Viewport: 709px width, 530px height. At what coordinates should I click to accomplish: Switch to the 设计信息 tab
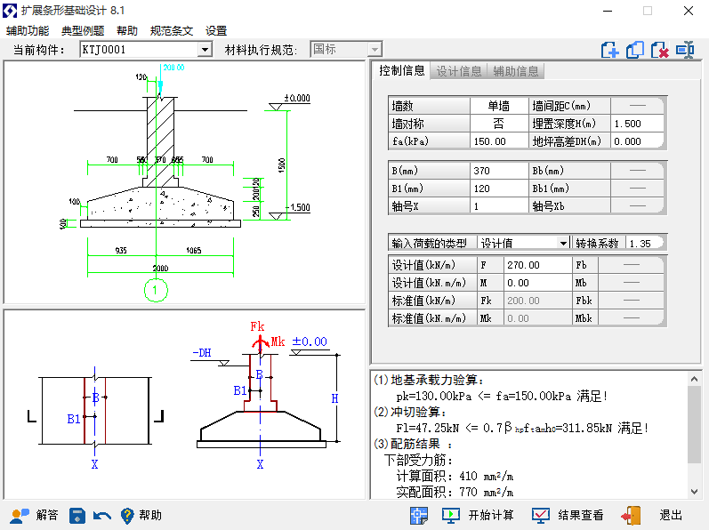tap(458, 71)
